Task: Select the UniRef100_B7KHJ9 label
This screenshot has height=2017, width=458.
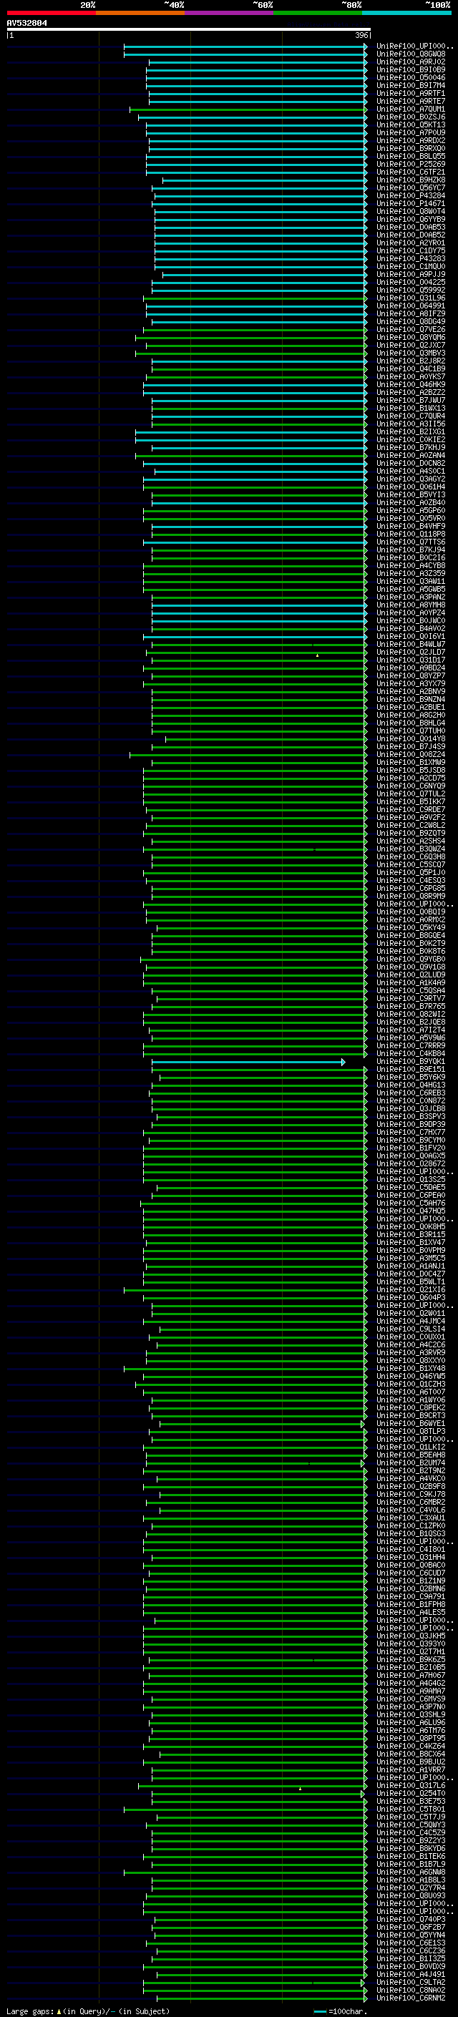Action: click(410, 448)
